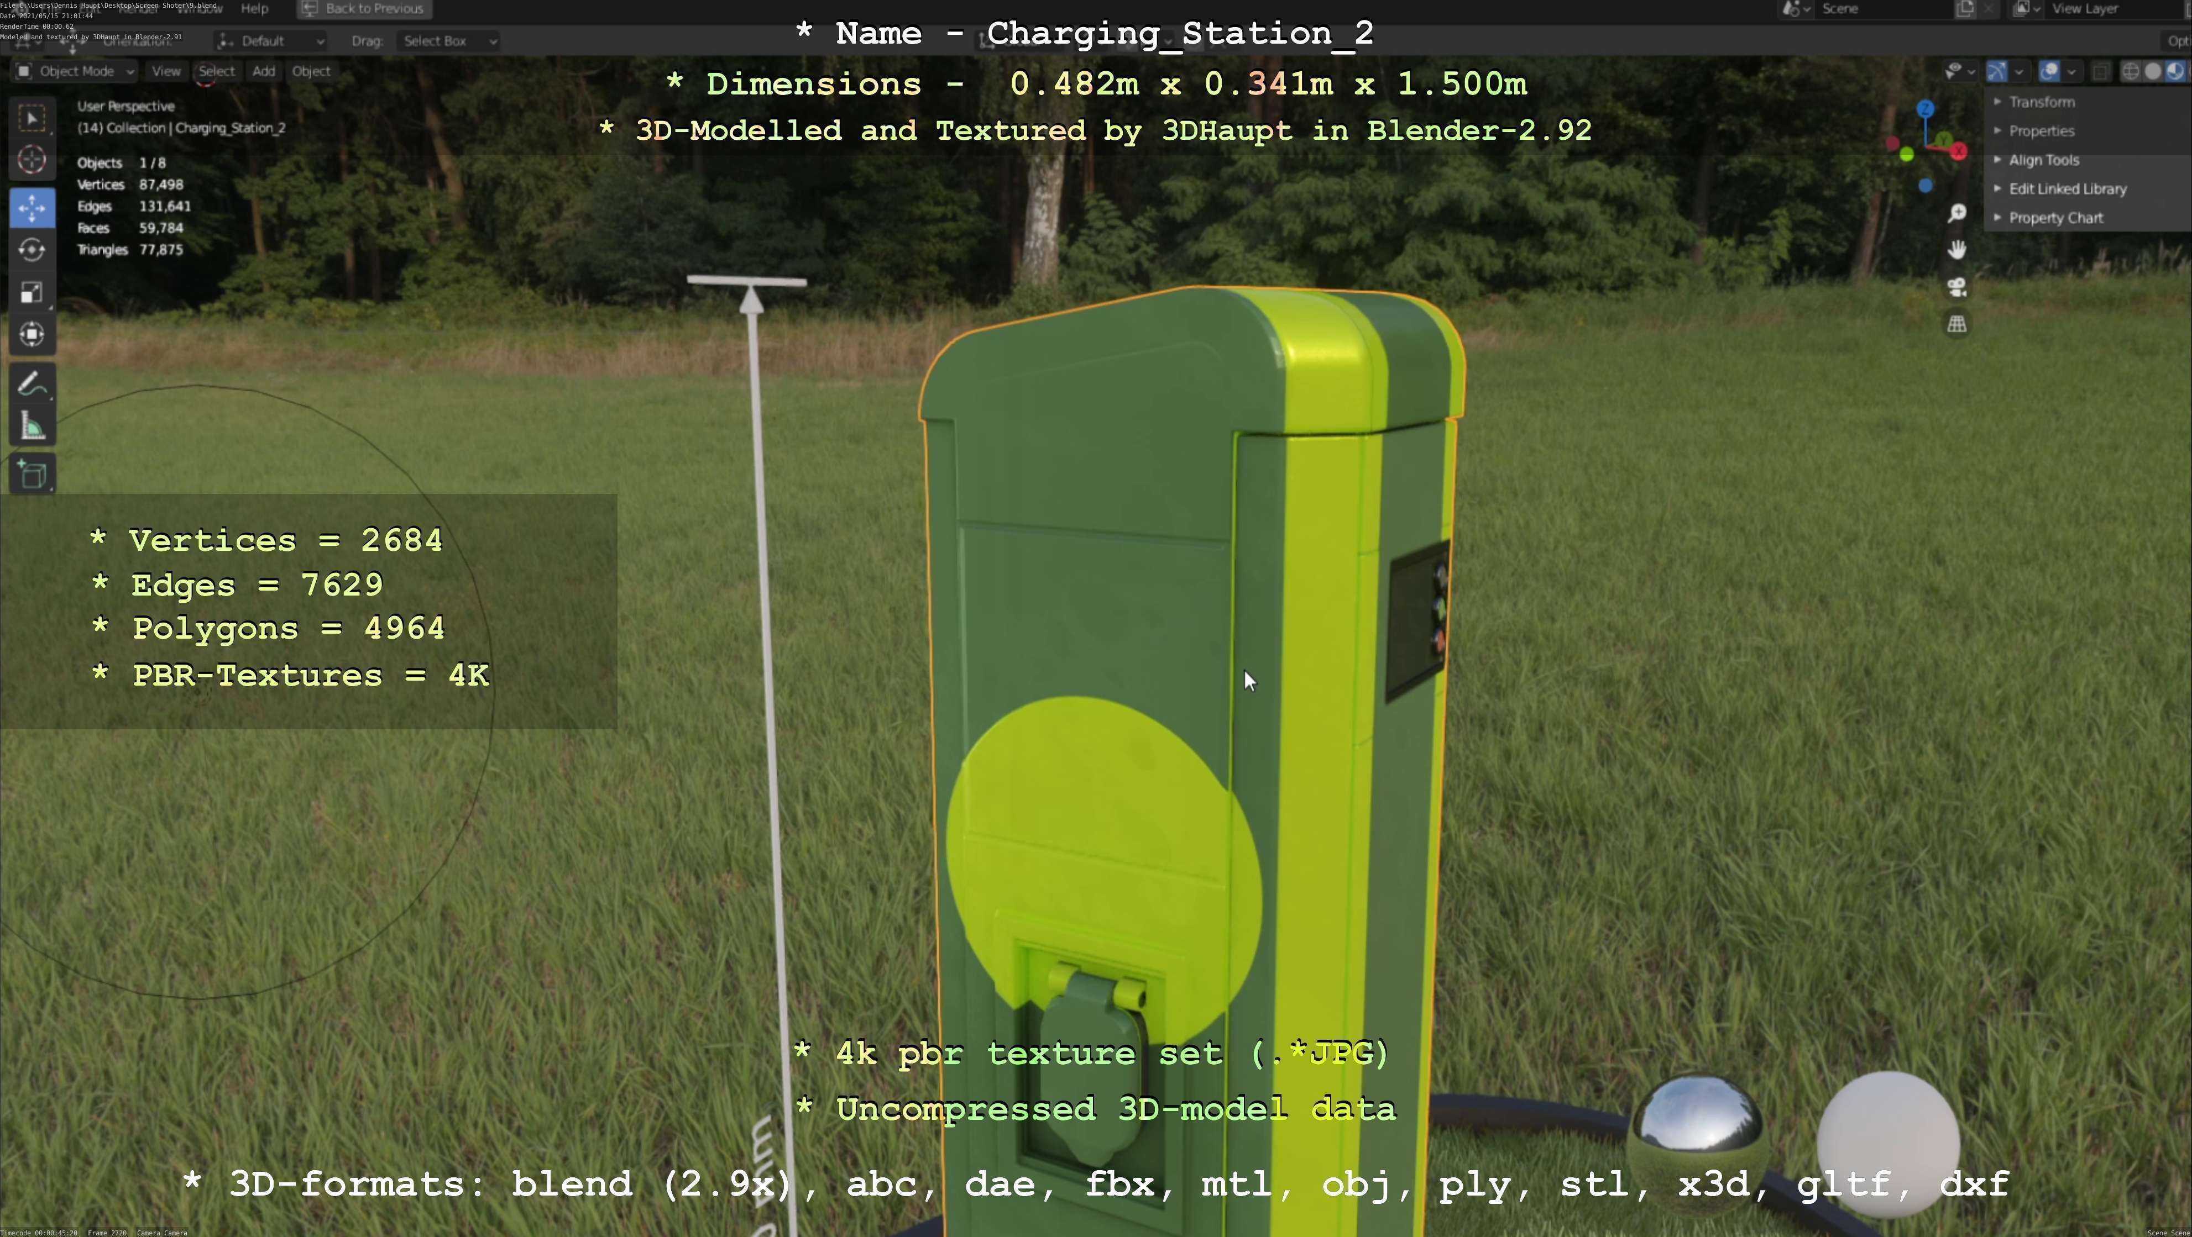
Task: Switch perspective/orthographic grid icon
Action: click(x=1957, y=324)
